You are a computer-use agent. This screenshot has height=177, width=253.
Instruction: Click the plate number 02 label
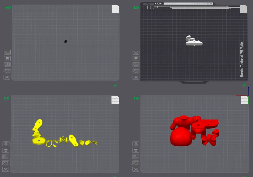(7, 98)
